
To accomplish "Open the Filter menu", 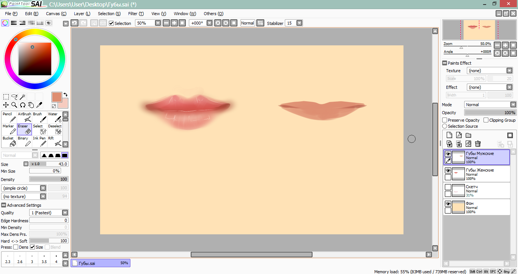I will coord(136,14).
